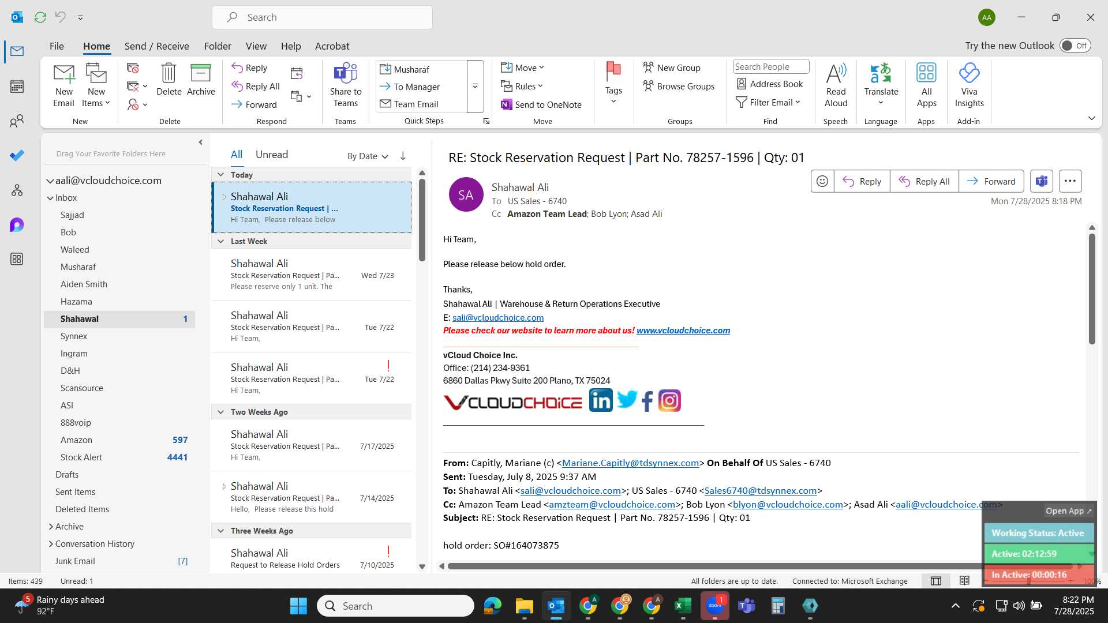The height and width of the screenshot is (623, 1108).
Task: Open the View ribbon tab
Action: 256,46
